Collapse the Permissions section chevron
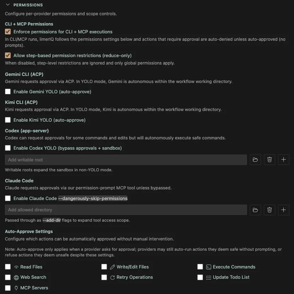294x294 pixels. pyautogui.click(x=8, y=5)
